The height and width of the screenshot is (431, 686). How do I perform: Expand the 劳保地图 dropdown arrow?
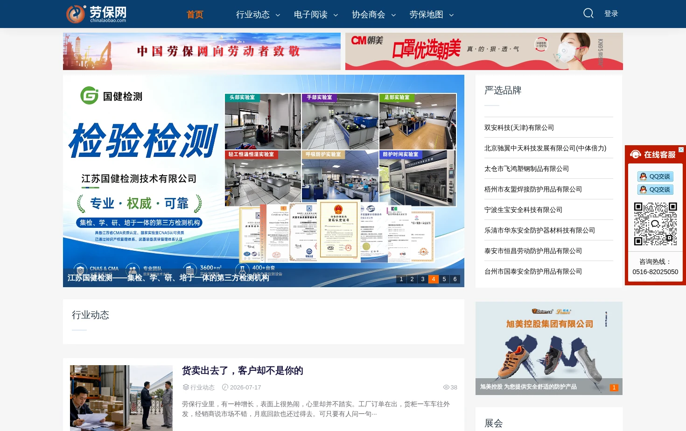(451, 15)
